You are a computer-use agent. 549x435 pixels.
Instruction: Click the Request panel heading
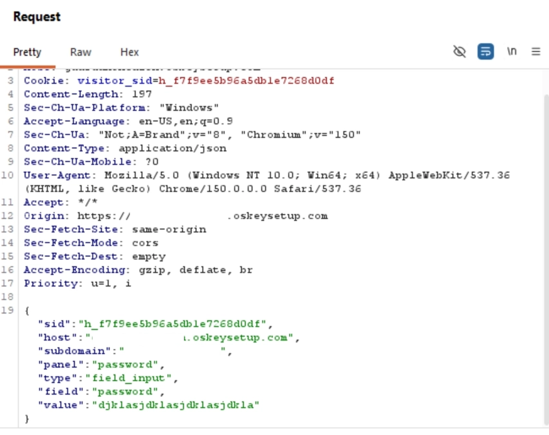[37, 17]
